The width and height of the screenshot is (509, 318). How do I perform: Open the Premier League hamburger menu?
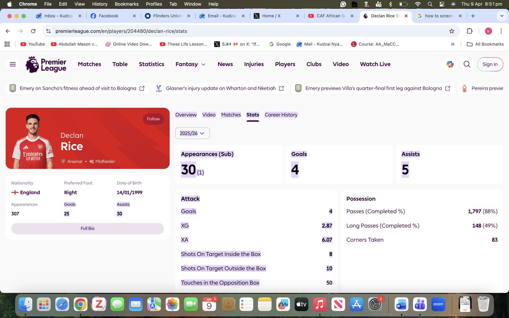13,64
